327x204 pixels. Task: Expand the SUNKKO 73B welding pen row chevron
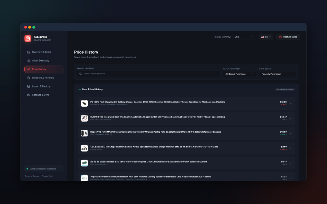point(291,118)
